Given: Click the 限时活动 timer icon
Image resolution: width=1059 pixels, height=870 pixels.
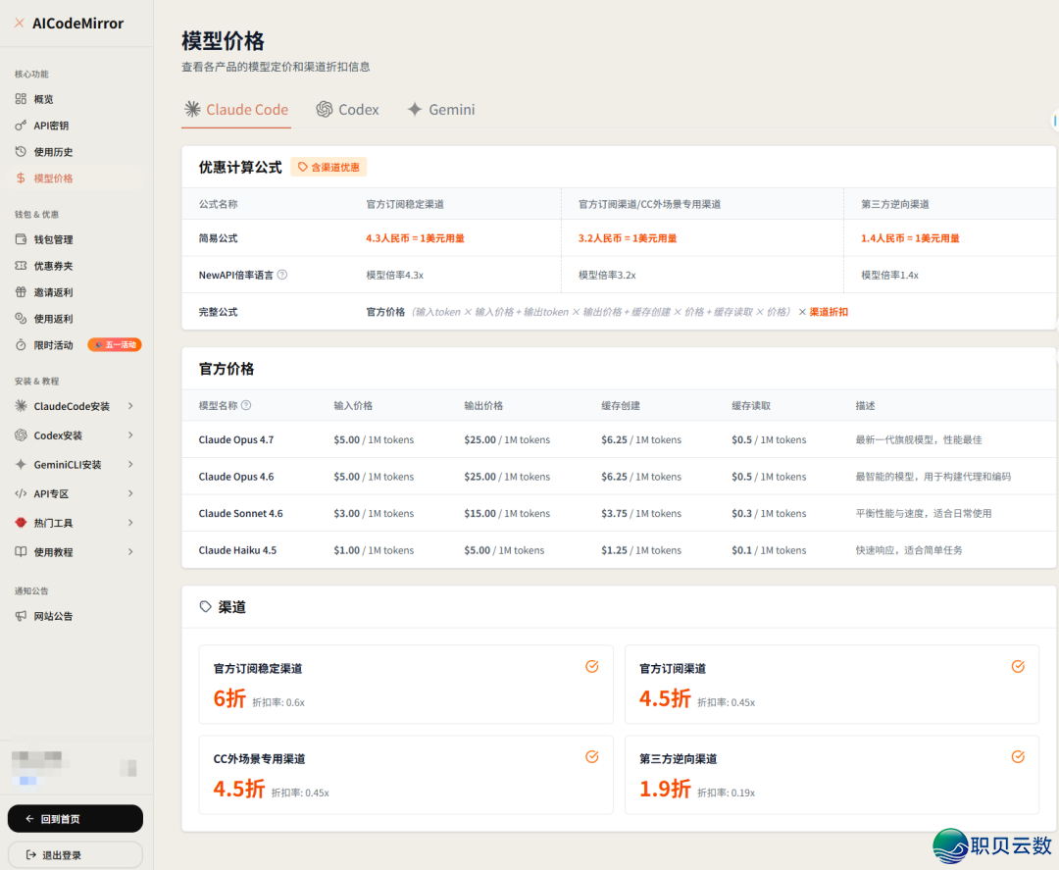Looking at the screenshot, I should 21,344.
